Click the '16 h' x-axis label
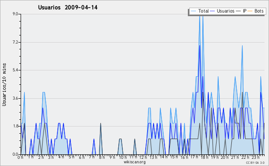The width and height of the screenshot is (269, 166). pos(184,157)
